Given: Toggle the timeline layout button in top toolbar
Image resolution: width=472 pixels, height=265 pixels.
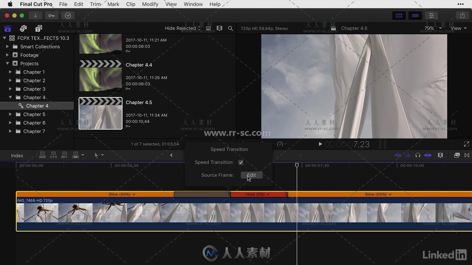Looking at the screenshot, I should point(415,15).
